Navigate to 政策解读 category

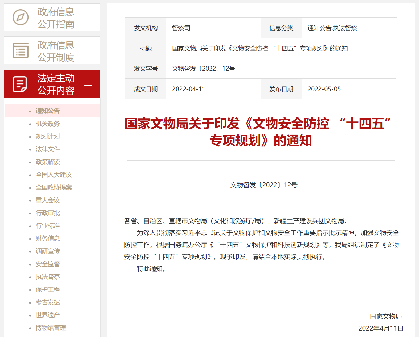click(48, 162)
